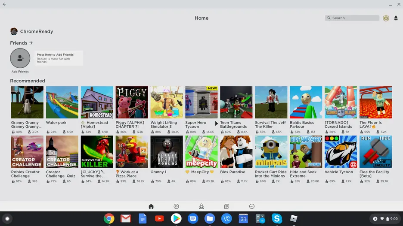Open Gmail from the shelf
The height and width of the screenshot is (226, 403).
click(126, 219)
